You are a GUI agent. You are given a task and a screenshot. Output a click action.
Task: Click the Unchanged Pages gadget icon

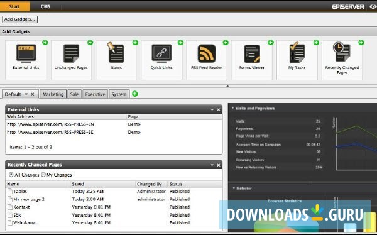[71, 53]
